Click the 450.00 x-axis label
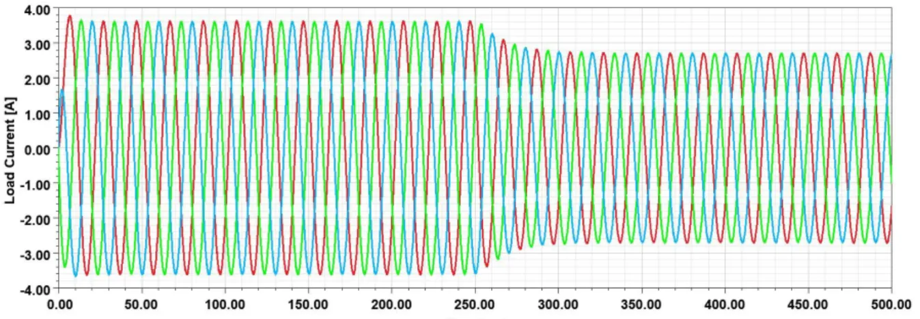Viewport: 920px width, 319px height. (x=809, y=303)
